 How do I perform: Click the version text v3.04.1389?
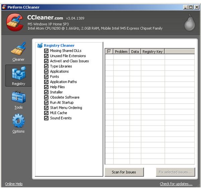(75, 18)
